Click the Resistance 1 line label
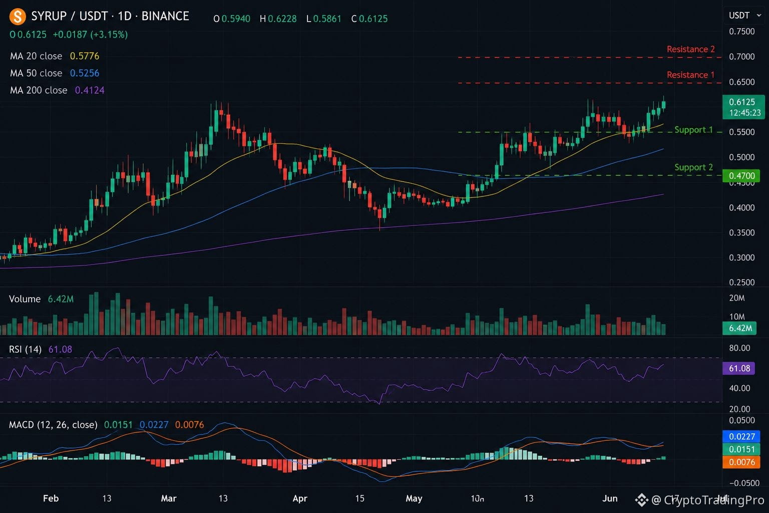This screenshot has height=513, width=769. pos(691,75)
